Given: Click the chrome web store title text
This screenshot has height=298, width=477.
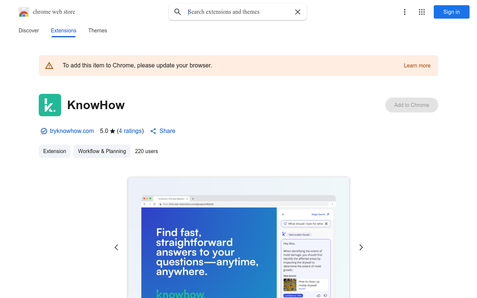Looking at the screenshot, I should [x=54, y=12].
